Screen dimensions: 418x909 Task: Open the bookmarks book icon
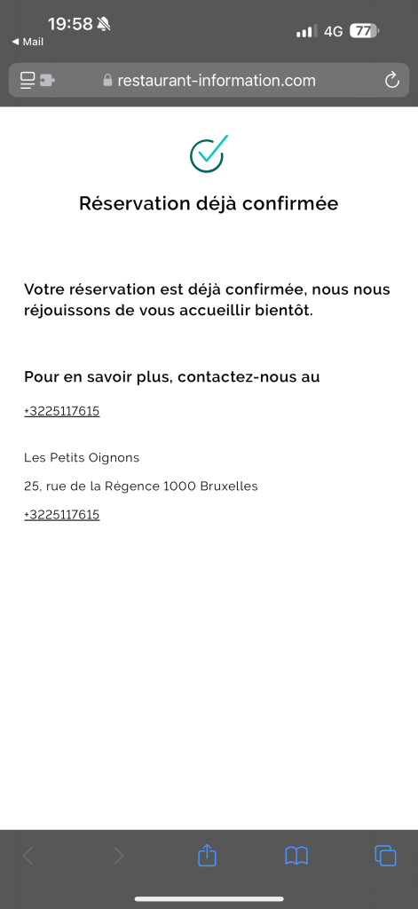(x=296, y=856)
